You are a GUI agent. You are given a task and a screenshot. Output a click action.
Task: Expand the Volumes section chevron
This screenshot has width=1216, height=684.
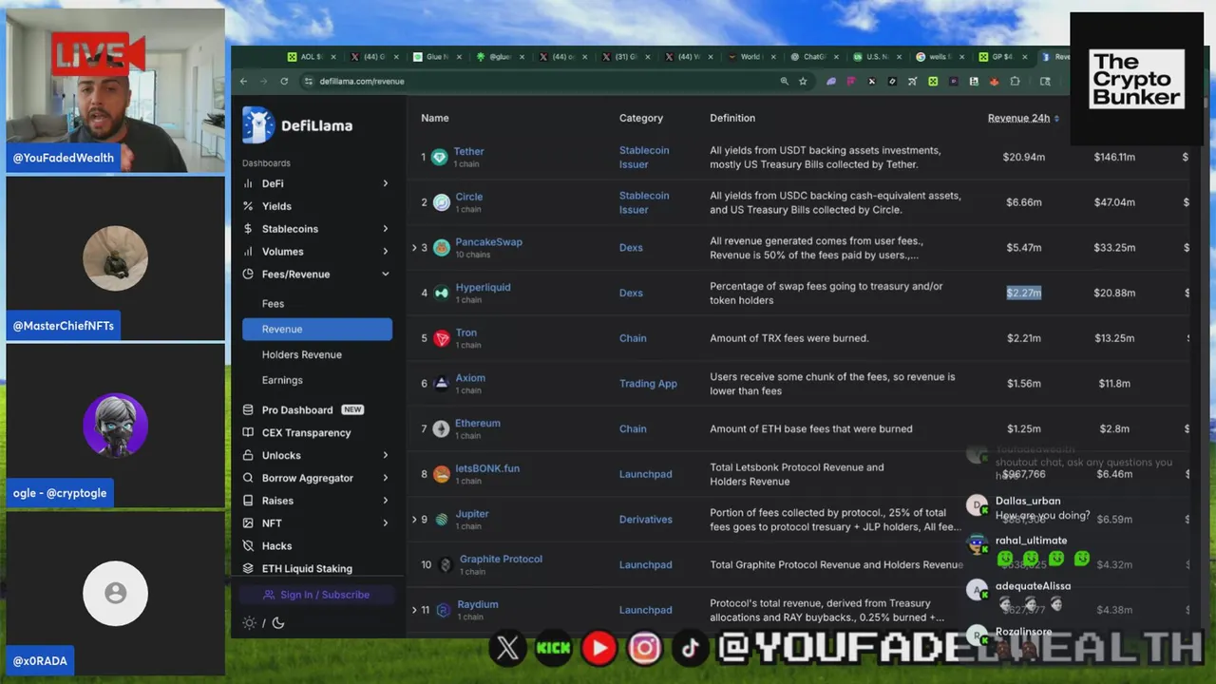tap(385, 252)
